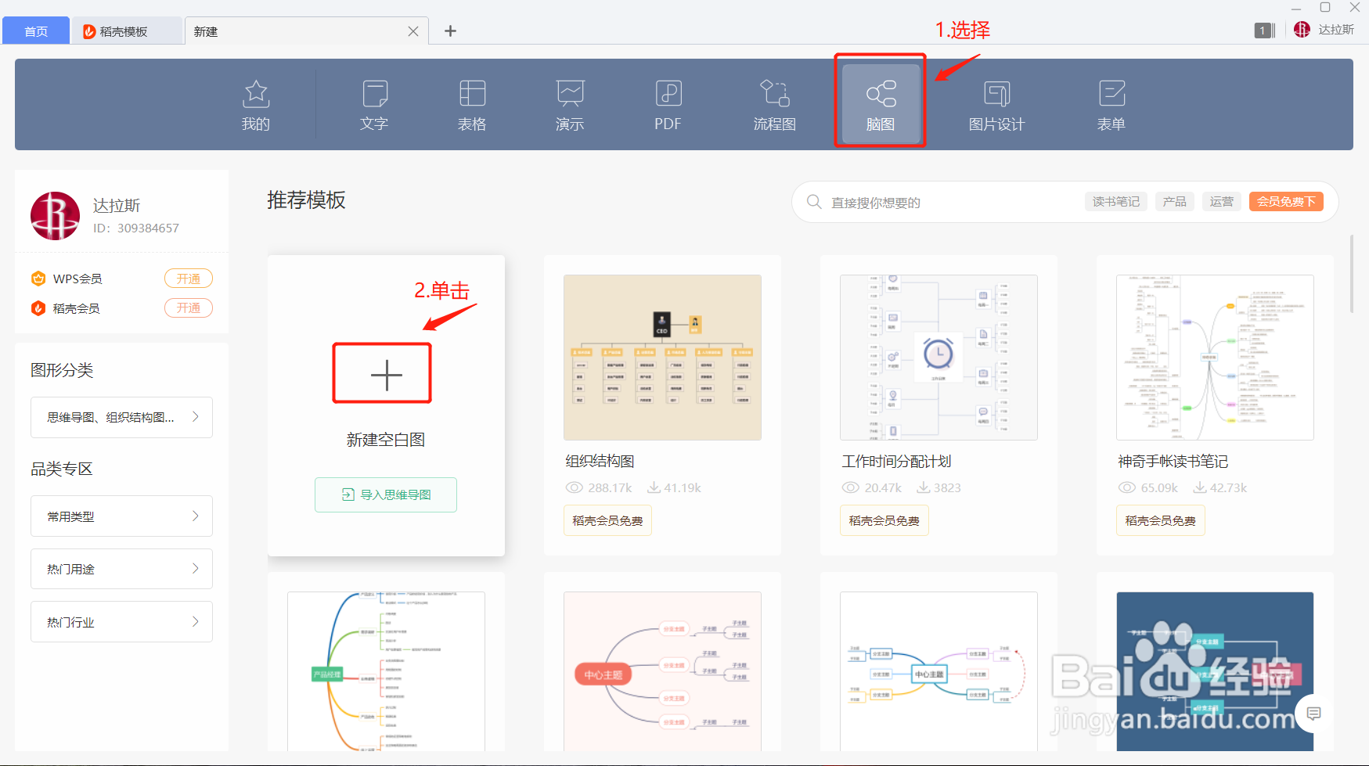Click view eye icon of 神奇手帐读书笔记
This screenshot has height=766, width=1369.
click(1127, 487)
